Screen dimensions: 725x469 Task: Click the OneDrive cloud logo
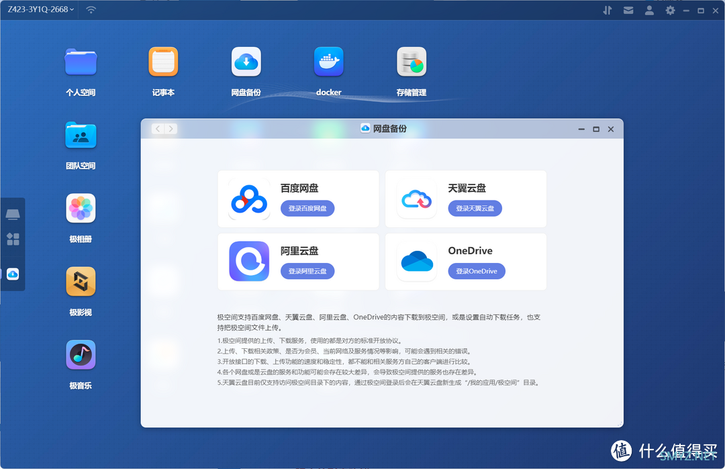417,262
